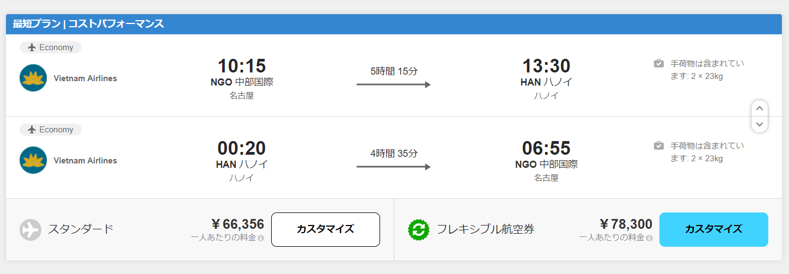Image resolution: width=789 pixels, height=274 pixels.
Task: Click the Vietnam Airlines logo on return flight
Action: (x=33, y=160)
